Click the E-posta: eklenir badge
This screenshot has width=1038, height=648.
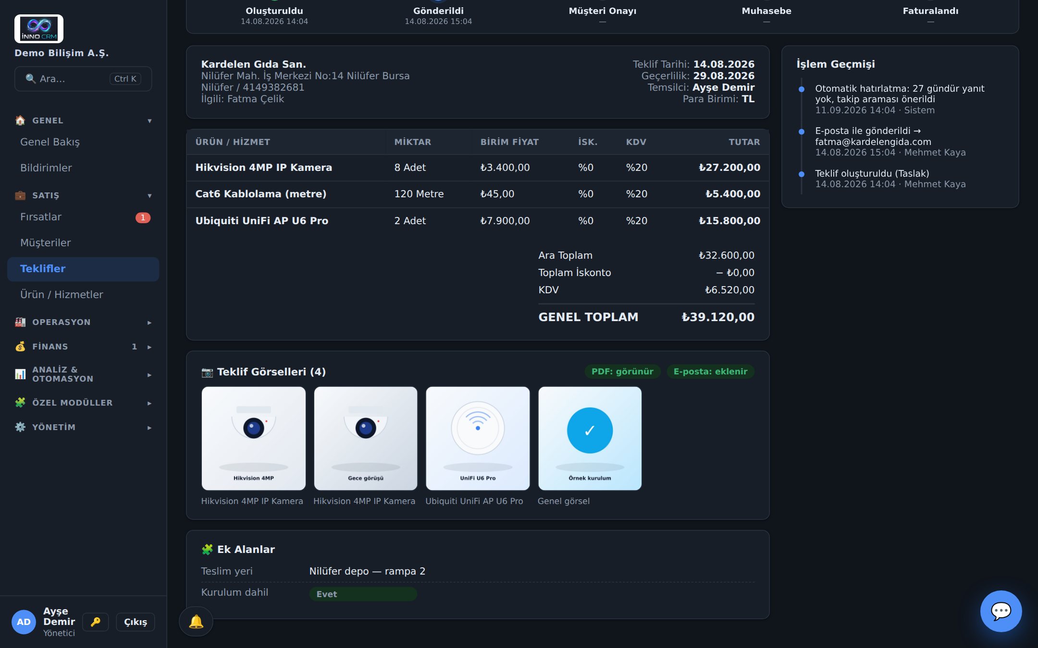[x=710, y=372]
